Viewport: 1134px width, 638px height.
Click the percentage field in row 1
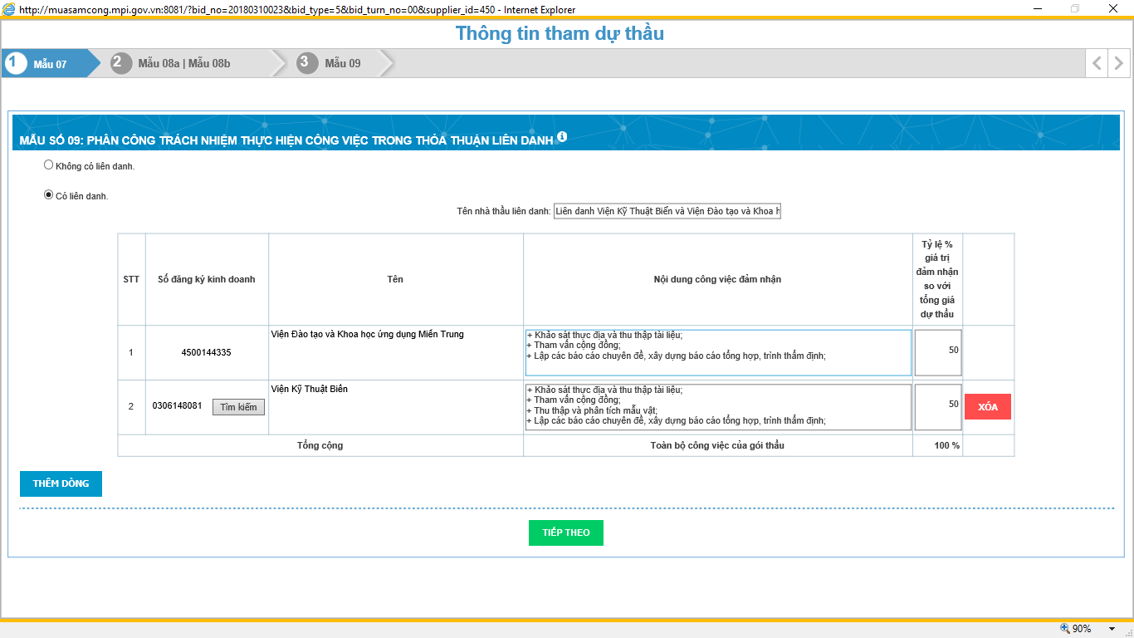tap(937, 352)
